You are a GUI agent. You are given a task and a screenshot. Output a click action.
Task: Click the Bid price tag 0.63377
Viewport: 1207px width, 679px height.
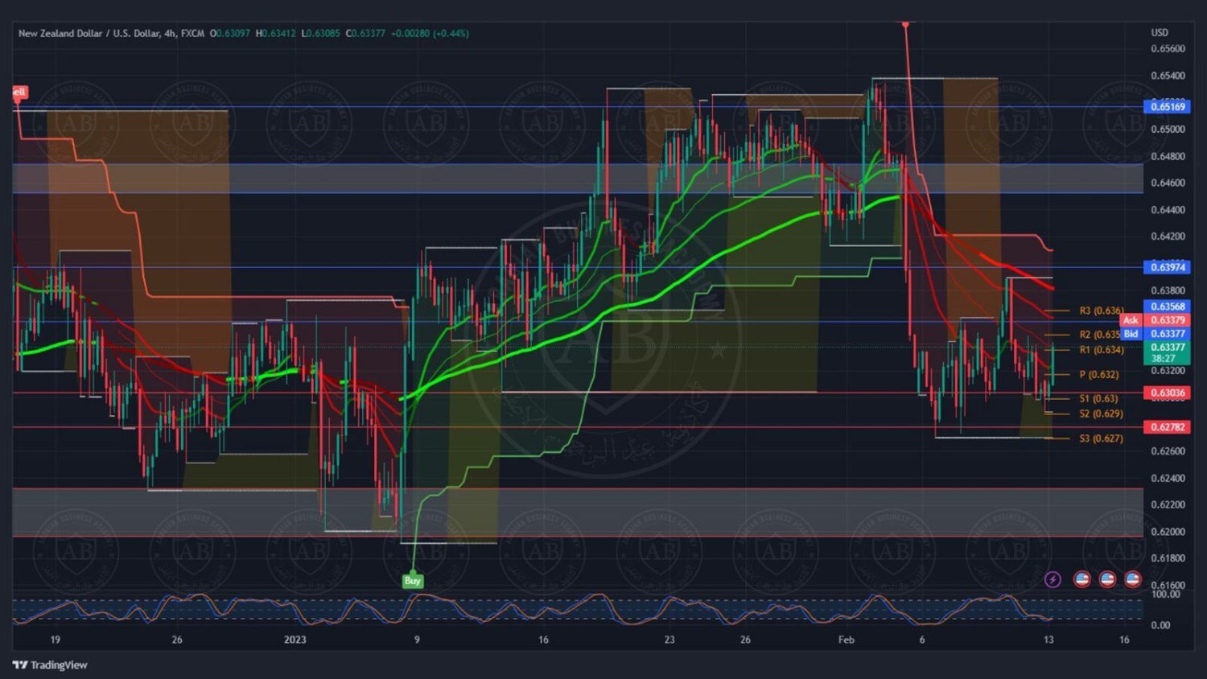[x=1156, y=334]
